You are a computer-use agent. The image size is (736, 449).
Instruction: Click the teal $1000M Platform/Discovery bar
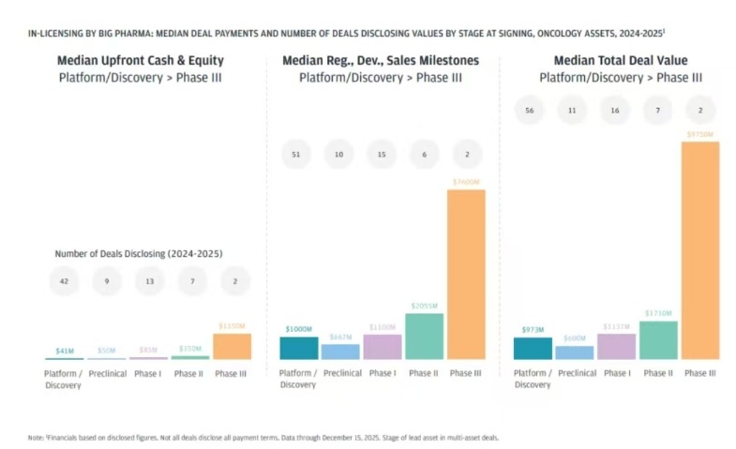[x=299, y=348]
